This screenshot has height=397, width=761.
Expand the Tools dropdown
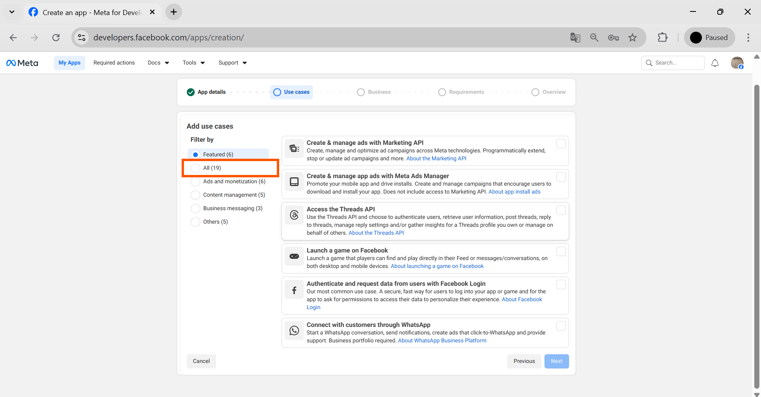pos(194,63)
